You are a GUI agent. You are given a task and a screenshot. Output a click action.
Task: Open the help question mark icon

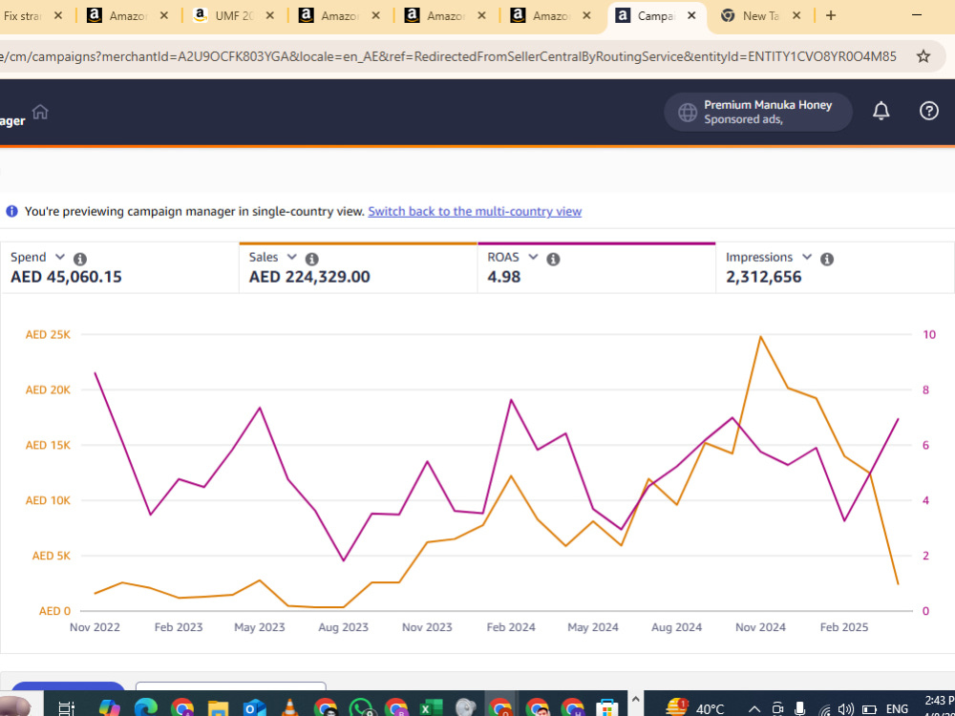pos(928,111)
